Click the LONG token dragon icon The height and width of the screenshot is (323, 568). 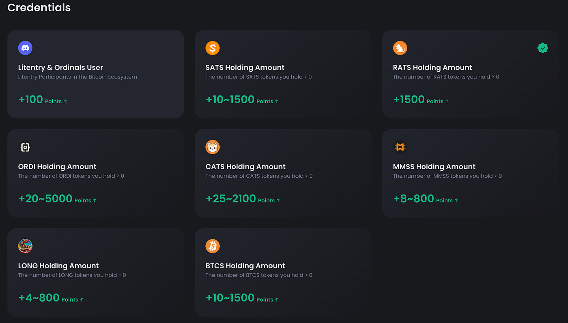coord(25,246)
